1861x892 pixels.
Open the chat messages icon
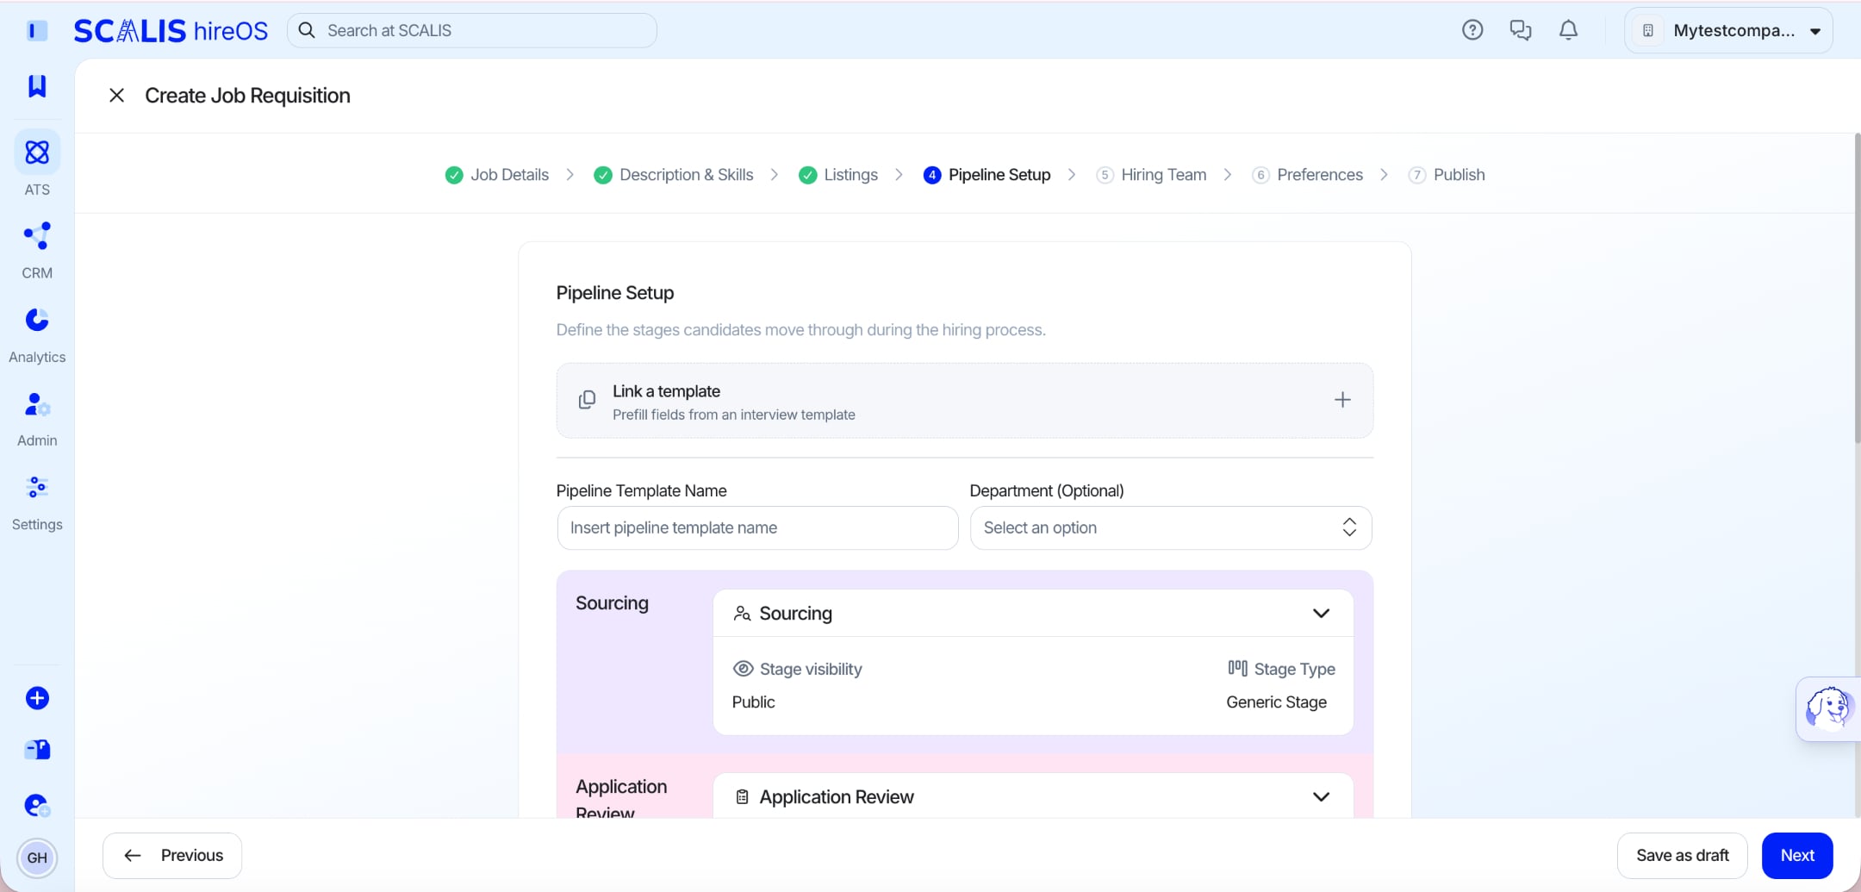tap(1521, 30)
